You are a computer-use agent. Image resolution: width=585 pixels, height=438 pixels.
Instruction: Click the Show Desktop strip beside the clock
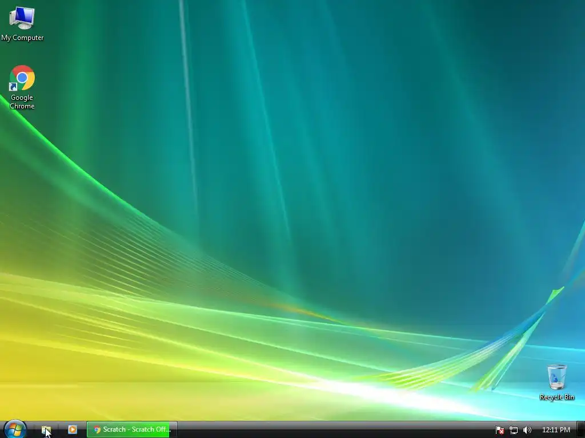[580, 429]
